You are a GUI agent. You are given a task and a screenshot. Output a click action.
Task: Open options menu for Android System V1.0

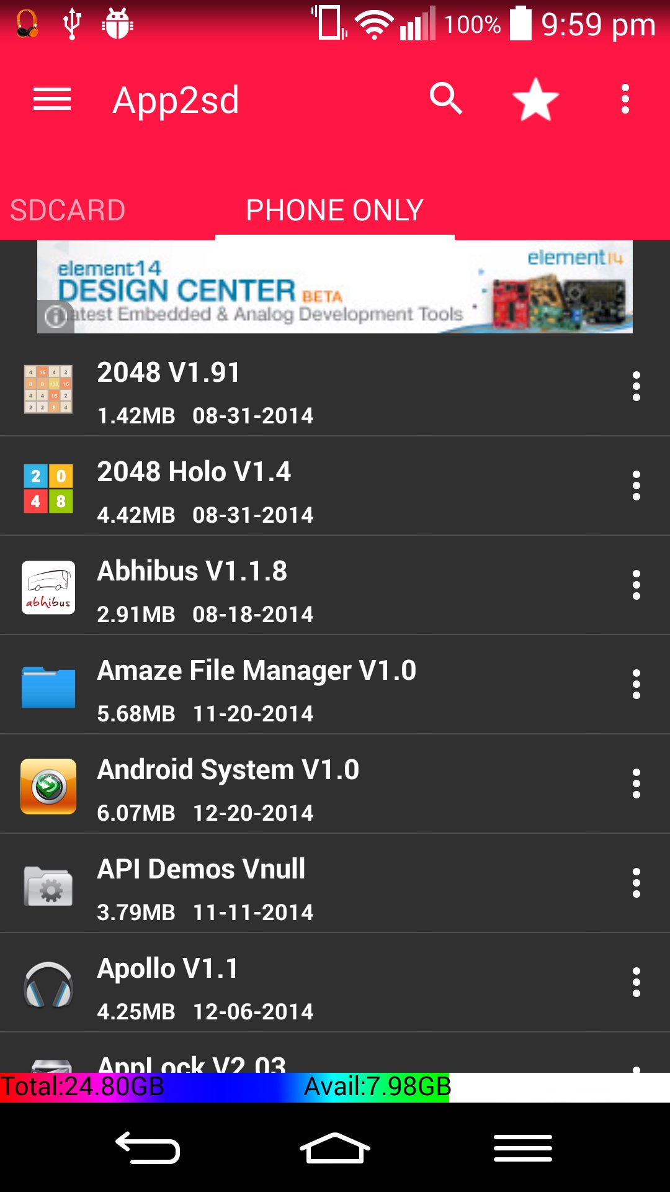pyautogui.click(x=636, y=783)
